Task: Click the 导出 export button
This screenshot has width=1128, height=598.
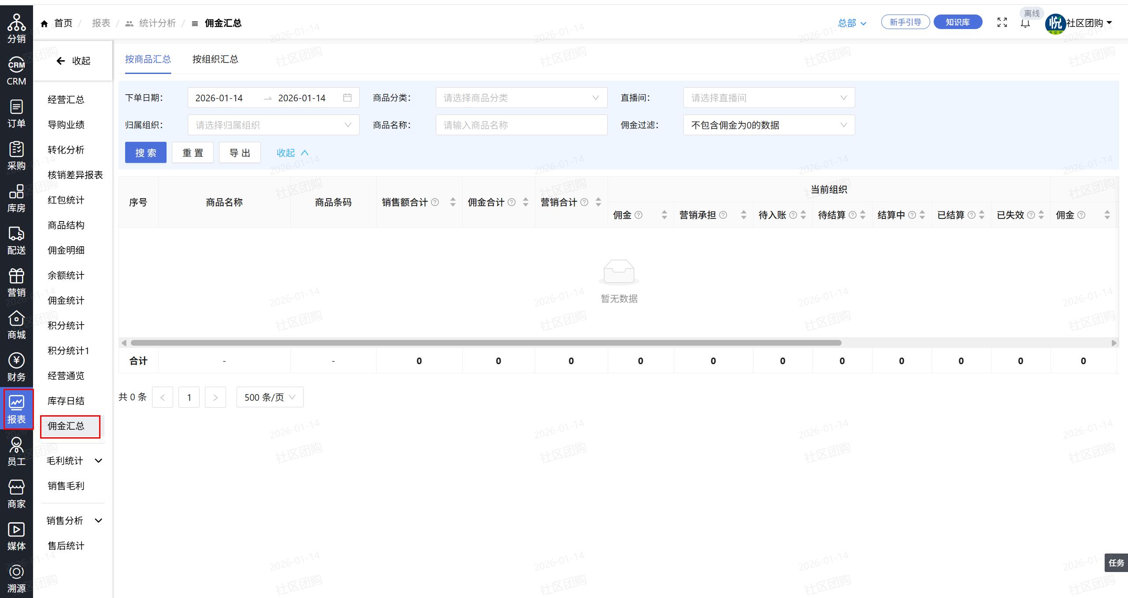Action: (240, 153)
